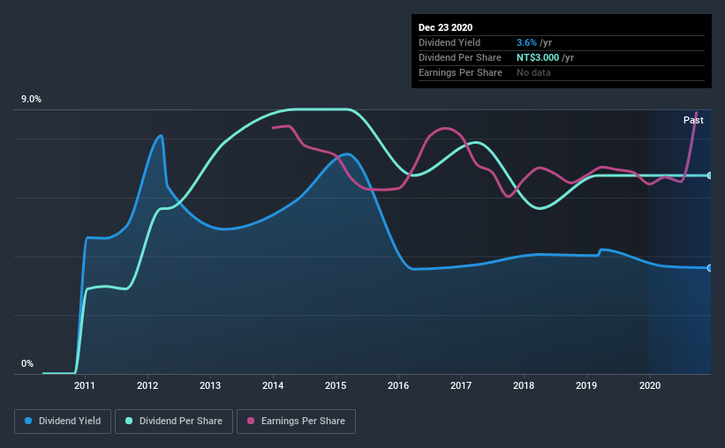Toggle the Dividend Per Share legend series
The width and height of the screenshot is (725, 448).
click(174, 422)
